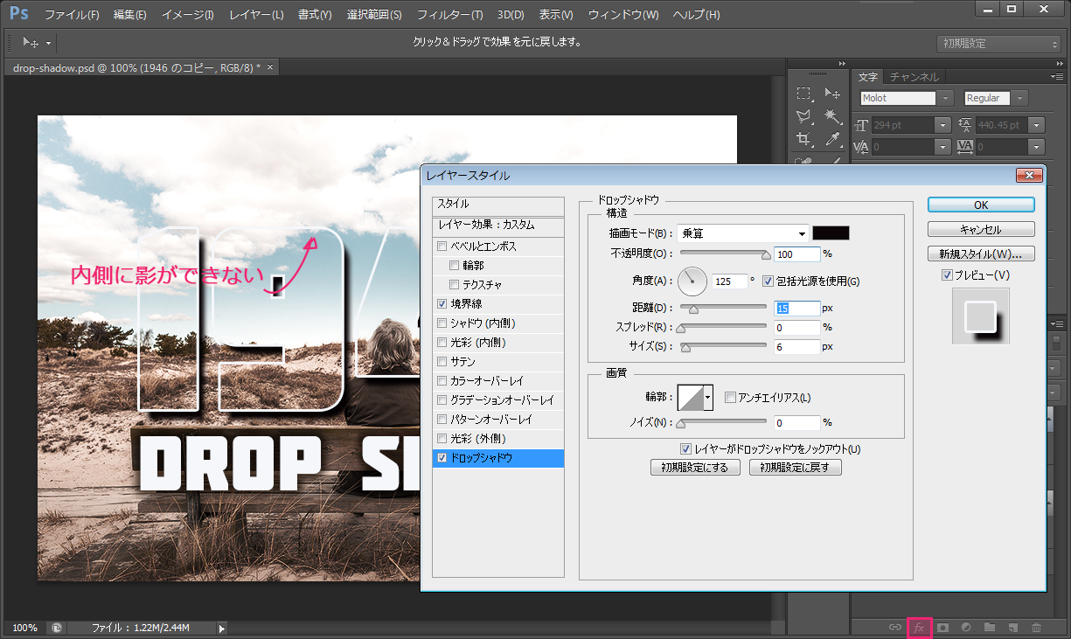Add a layer mask to the layer
Viewport: 1071px width, 639px height.
point(942,627)
